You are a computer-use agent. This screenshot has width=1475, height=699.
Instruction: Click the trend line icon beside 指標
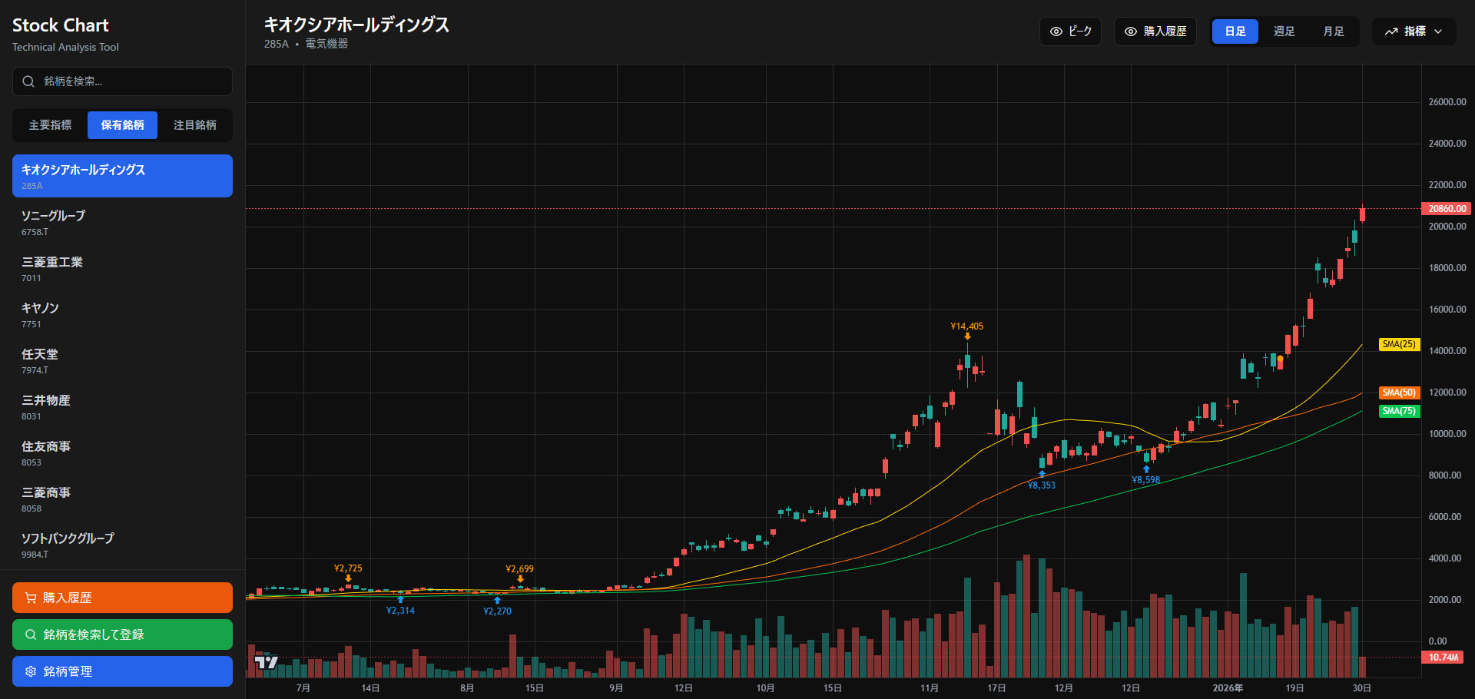tap(1391, 31)
